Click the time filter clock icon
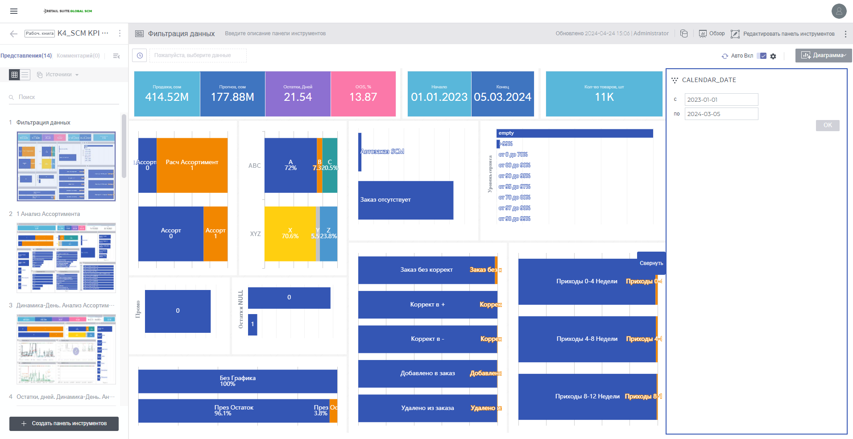The height and width of the screenshot is (439, 853). tap(140, 55)
